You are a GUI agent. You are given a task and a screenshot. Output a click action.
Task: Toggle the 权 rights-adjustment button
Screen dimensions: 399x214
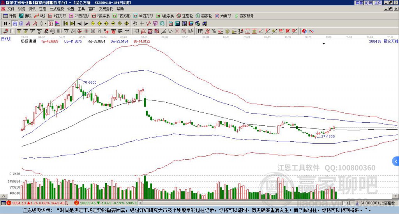51,23
